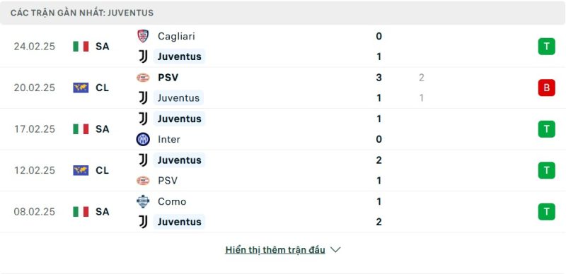Click the green T badge for the Cagliari match
The height and width of the screenshot is (274, 566).
[x=546, y=47]
